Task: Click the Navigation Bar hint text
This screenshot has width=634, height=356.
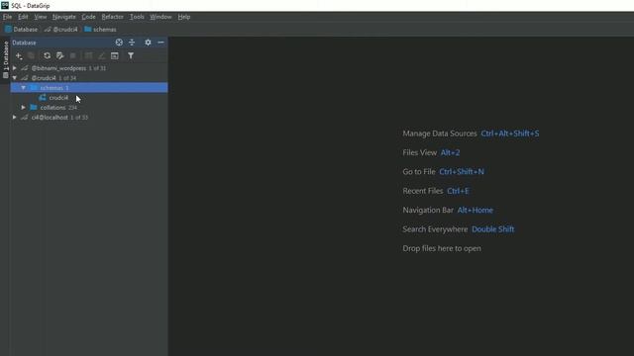Action: pos(428,211)
